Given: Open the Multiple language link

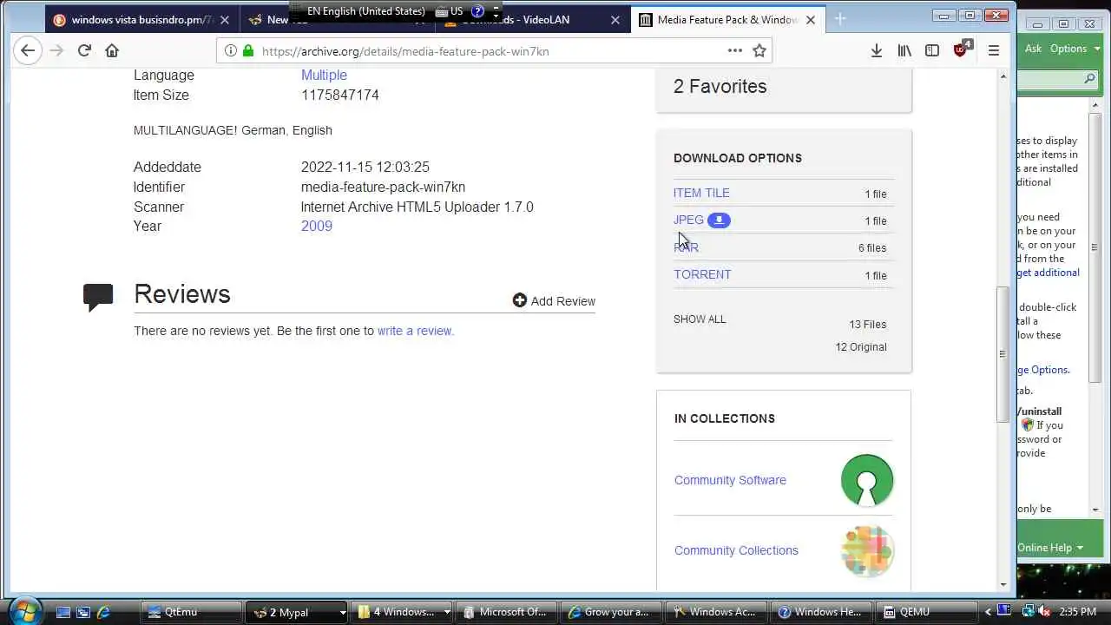Looking at the screenshot, I should tap(324, 76).
